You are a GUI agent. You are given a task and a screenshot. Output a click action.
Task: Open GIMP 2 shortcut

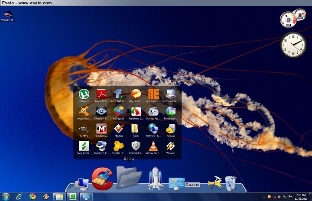[x=84, y=129]
